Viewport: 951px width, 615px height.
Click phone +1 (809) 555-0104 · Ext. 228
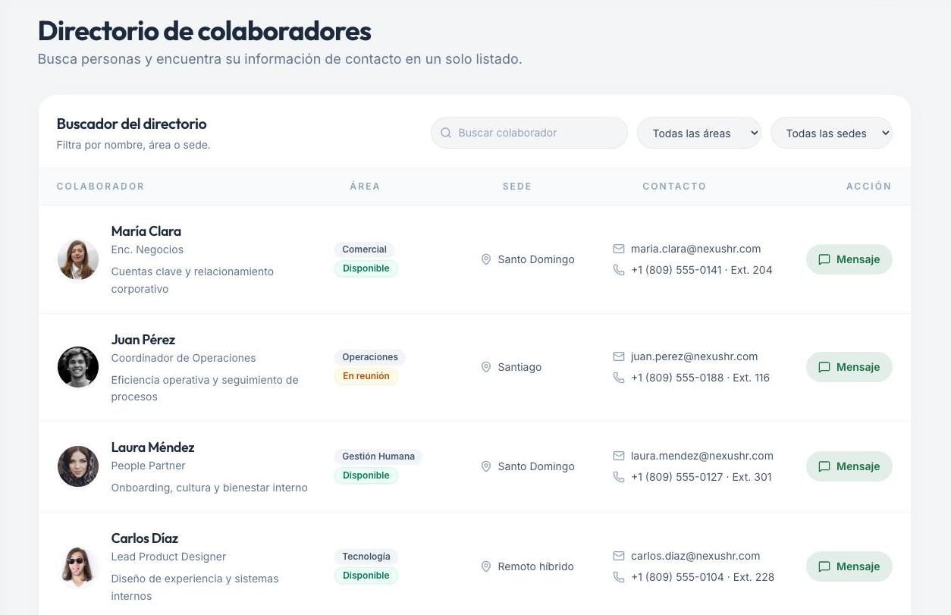coord(702,577)
